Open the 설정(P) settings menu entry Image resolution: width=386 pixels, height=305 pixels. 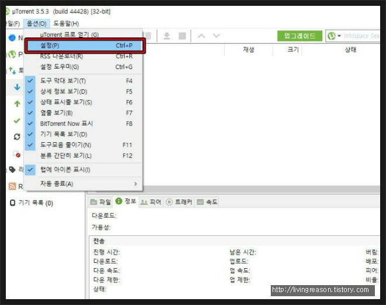tap(85, 46)
